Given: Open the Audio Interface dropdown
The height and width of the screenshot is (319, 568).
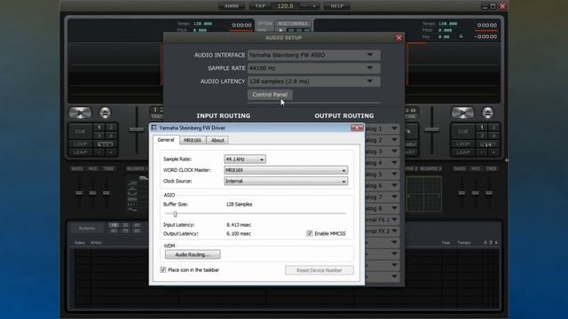Looking at the screenshot, I should 313,55.
